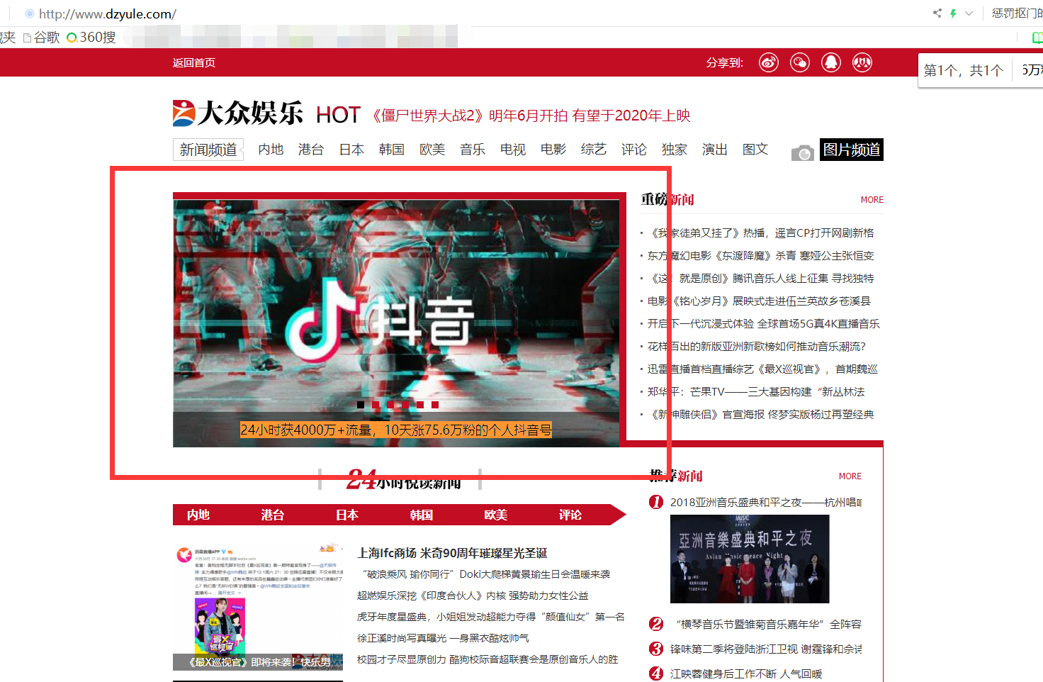
Task: Click the number 4 badge in 推荐新闻
Action: point(656,673)
